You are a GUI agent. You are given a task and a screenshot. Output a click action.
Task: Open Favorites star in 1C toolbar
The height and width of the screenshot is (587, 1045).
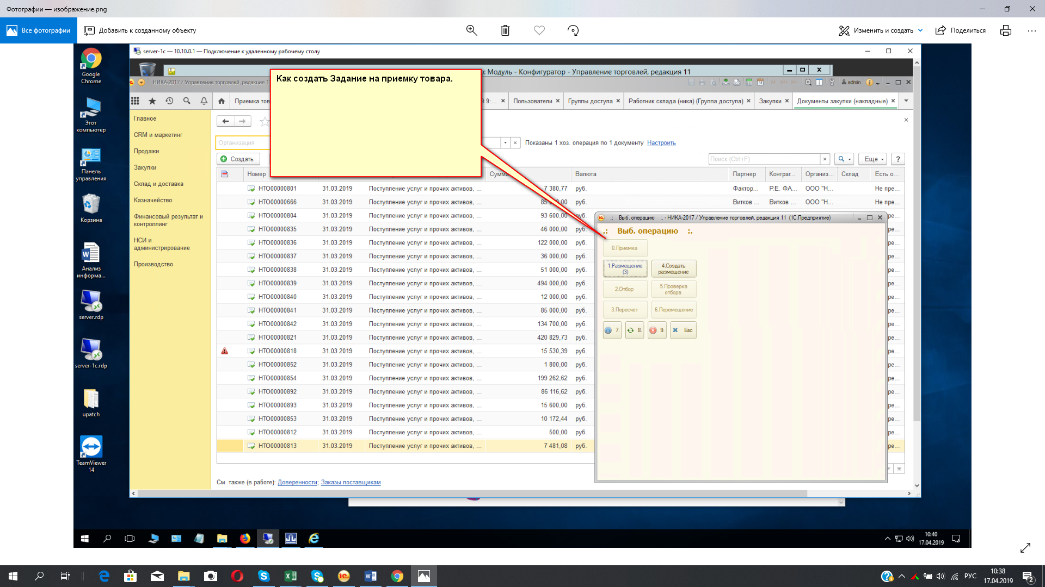point(152,101)
